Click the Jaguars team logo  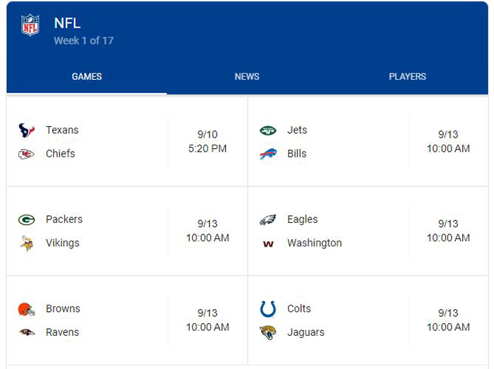pyautogui.click(x=267, y=333)
